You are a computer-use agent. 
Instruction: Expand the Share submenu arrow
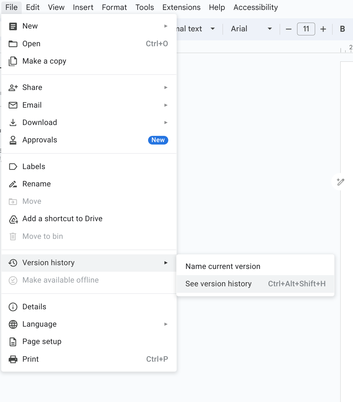166,88
